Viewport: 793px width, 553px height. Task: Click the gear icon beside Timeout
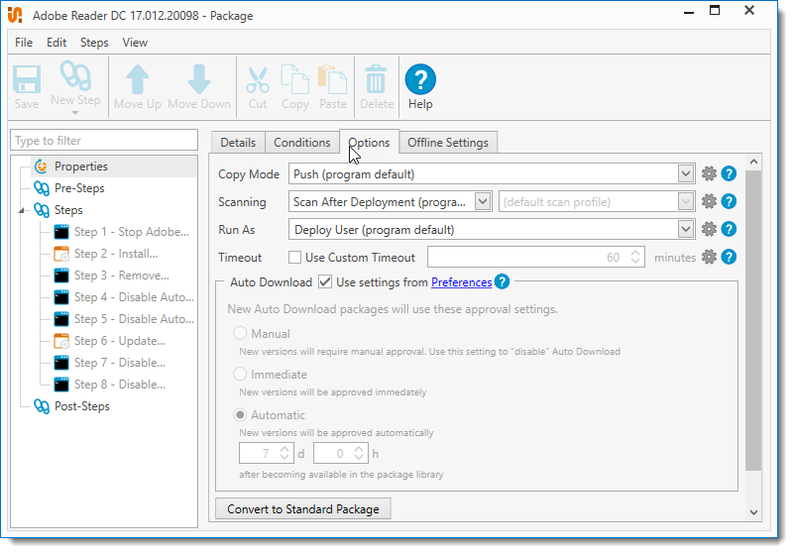click(x=709, y=258)
